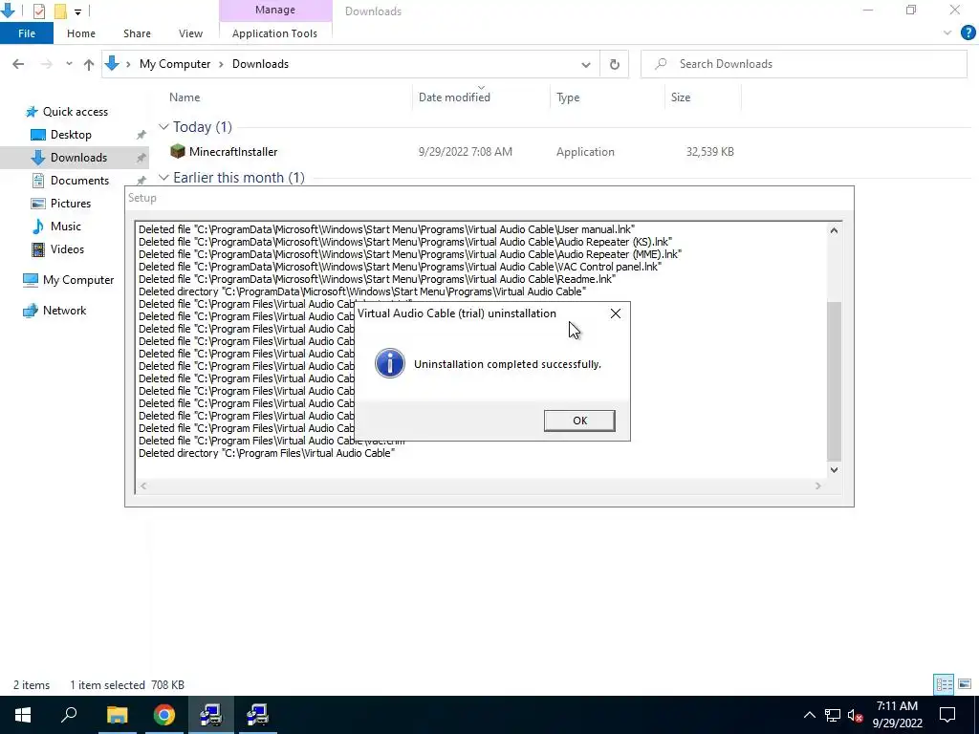Switch to Details view layout
The width and height of the screenshot is (979, 734).
tap(944, 684)
